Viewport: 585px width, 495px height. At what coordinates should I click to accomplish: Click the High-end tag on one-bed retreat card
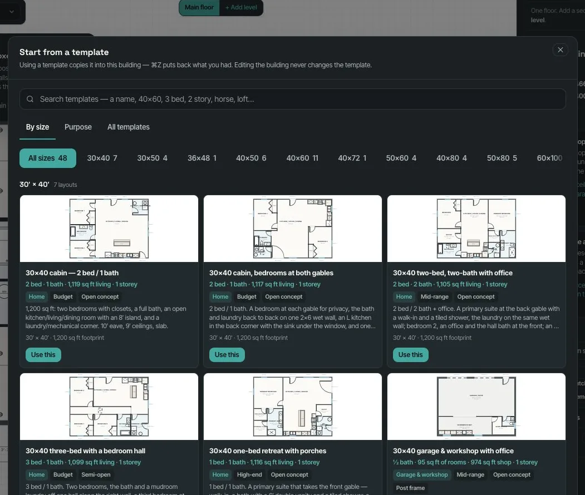[x=249, y=474]
